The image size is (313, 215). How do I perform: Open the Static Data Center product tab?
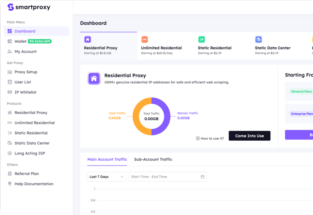point(273,48)
